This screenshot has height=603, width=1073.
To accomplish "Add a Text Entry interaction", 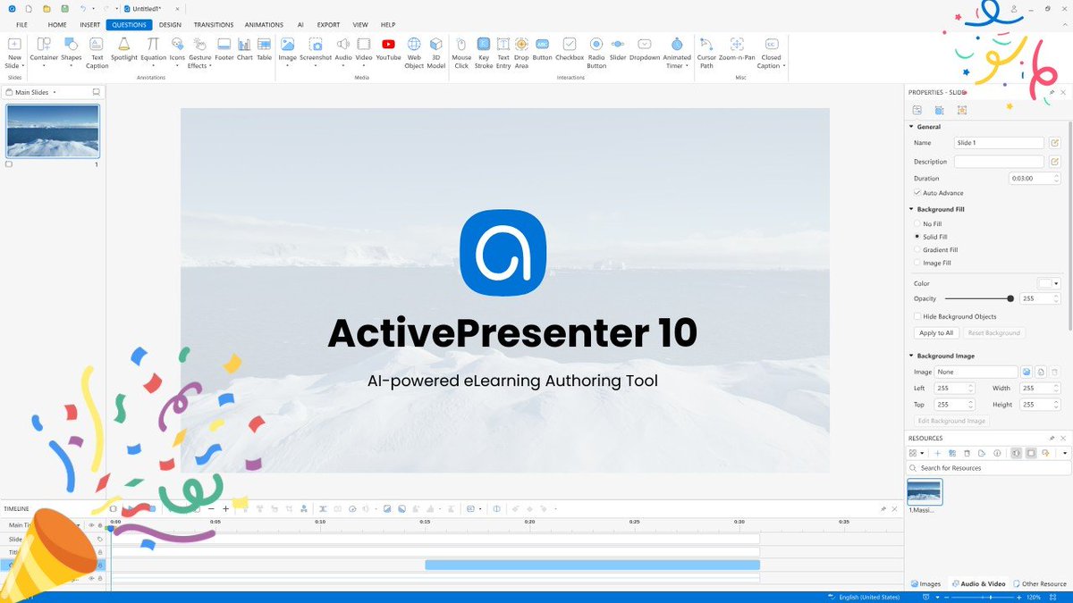I will click(503, 53).
